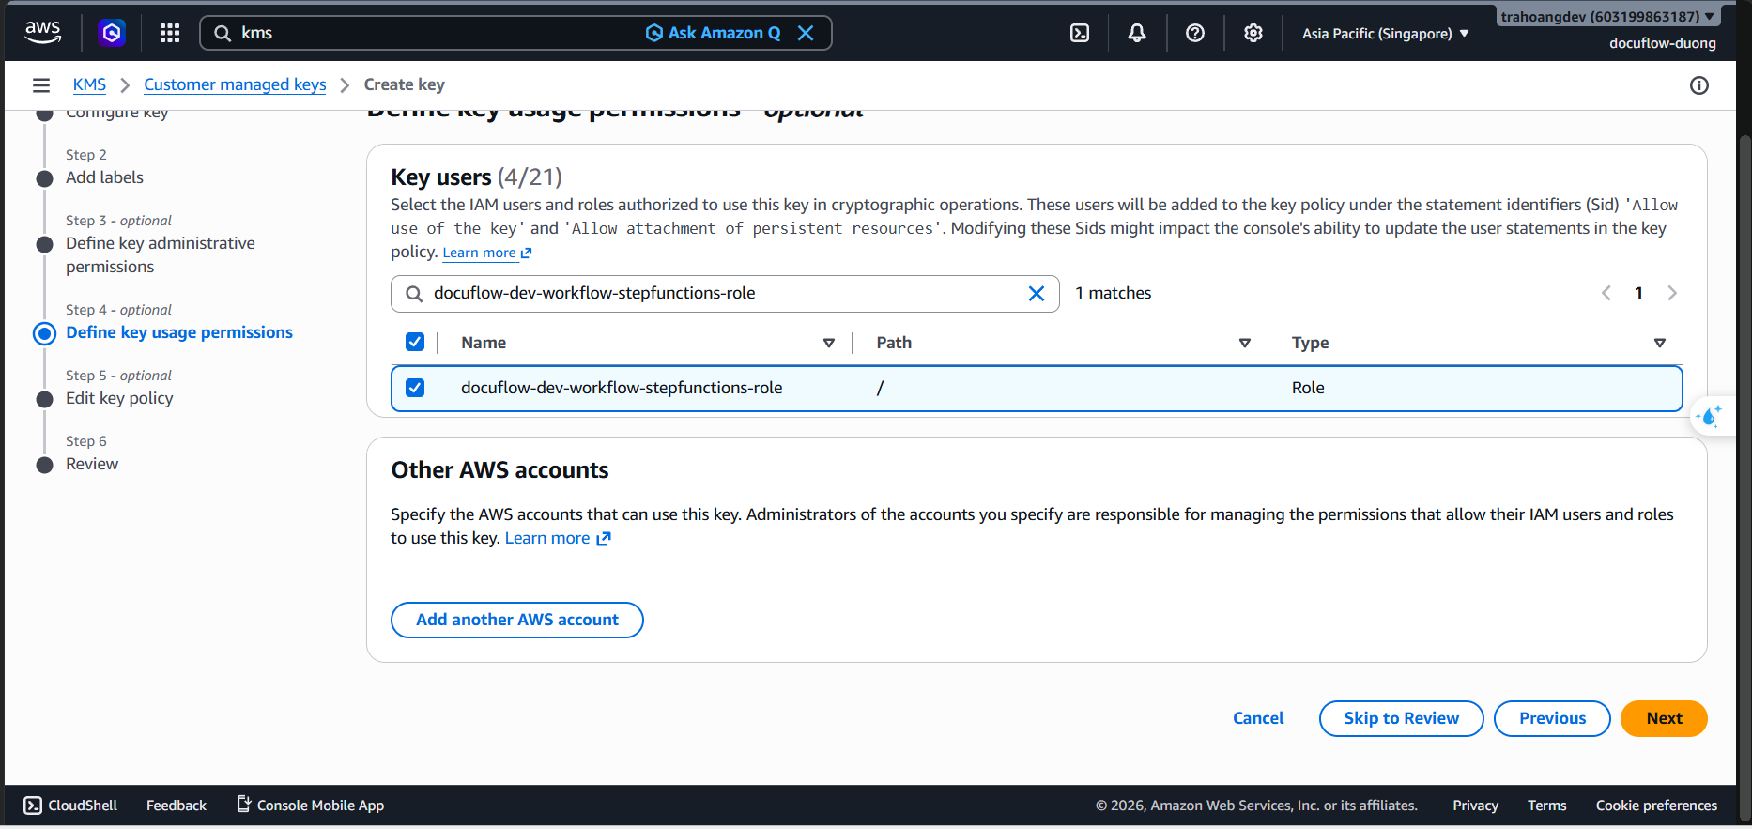Screen dimensions: 1752x829
Task: Open the Key users Learn more link
Action: coord(487,253)
